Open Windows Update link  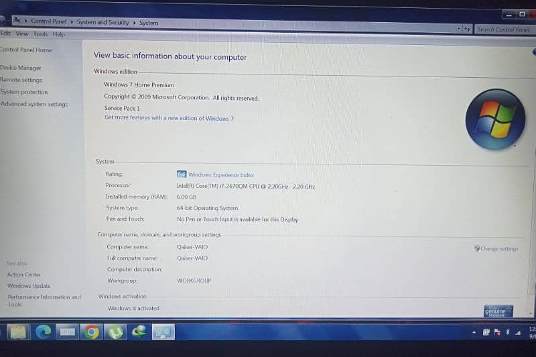click(29, 286)
